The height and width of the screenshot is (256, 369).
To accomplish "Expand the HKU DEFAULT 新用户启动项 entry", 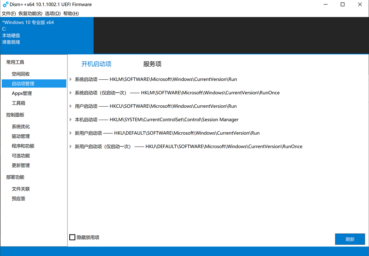I will click(71, 133).
